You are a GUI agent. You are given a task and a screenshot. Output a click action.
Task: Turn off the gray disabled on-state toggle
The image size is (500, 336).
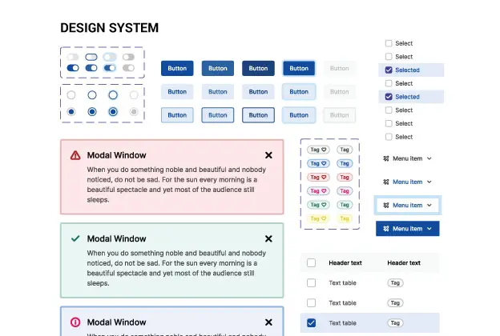pyautogui.click(x=128, y=68)
